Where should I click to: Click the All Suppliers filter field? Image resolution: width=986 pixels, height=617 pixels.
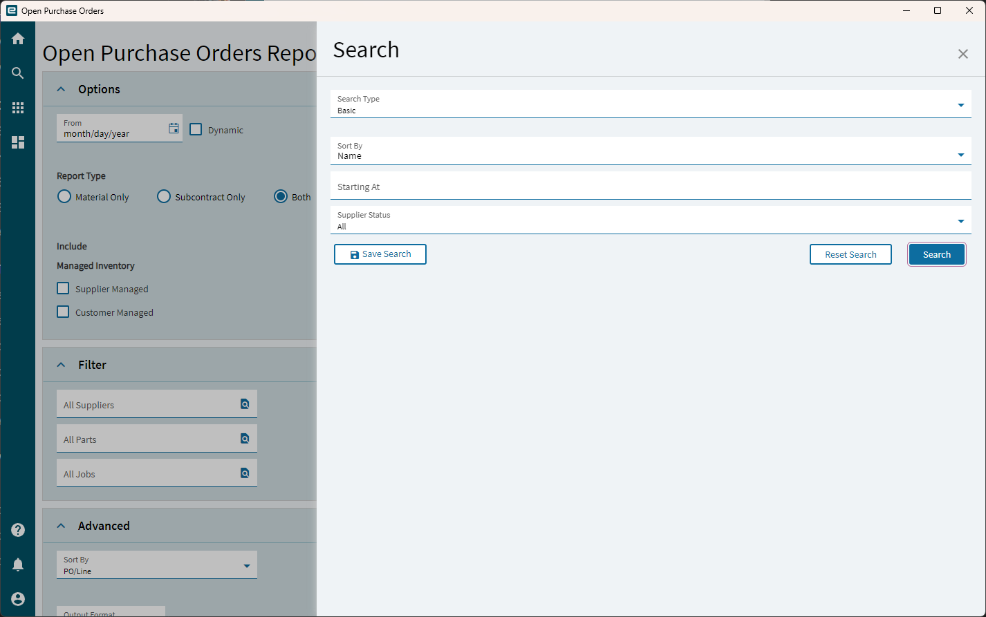pos(157,404)
